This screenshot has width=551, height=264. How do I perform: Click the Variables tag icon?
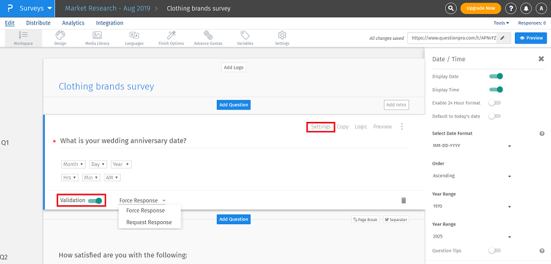(245, 36)
